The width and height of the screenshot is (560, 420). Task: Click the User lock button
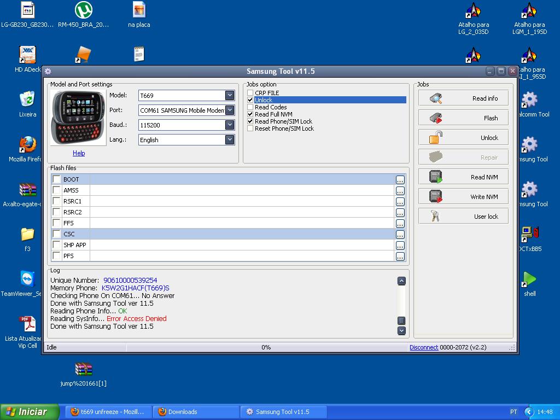[x=463, y=216]
